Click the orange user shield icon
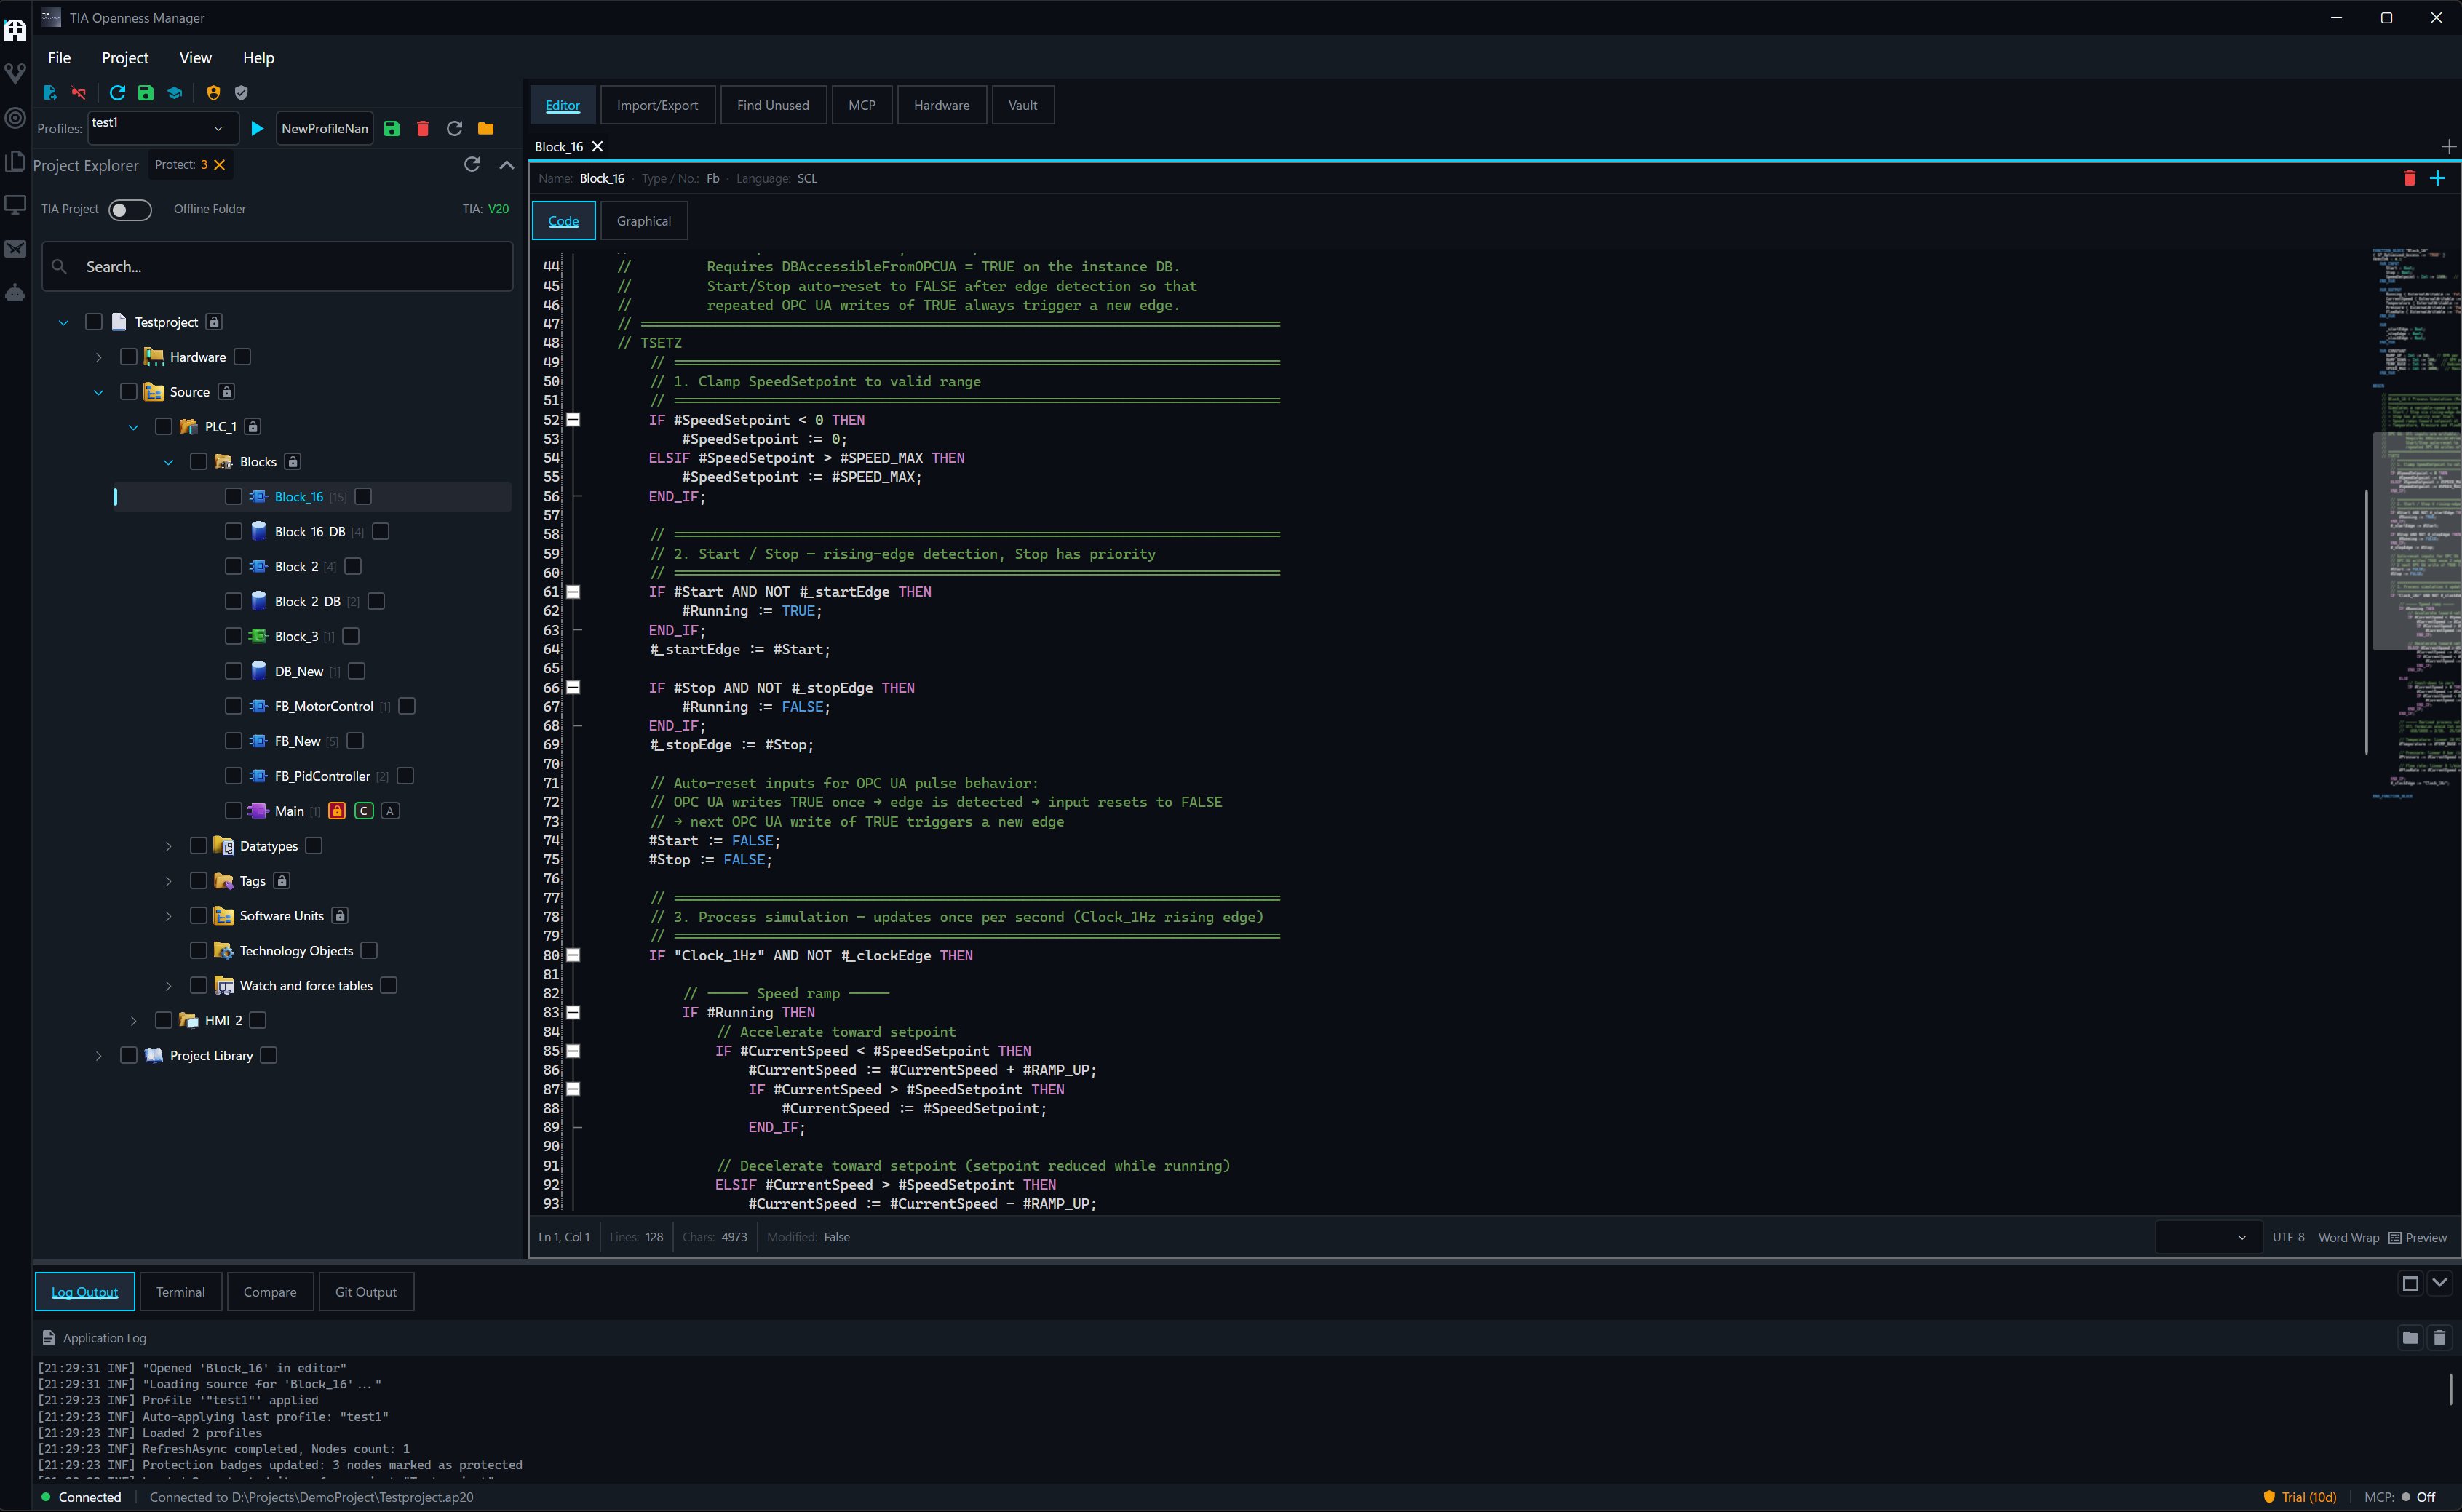 coord(213,92)
